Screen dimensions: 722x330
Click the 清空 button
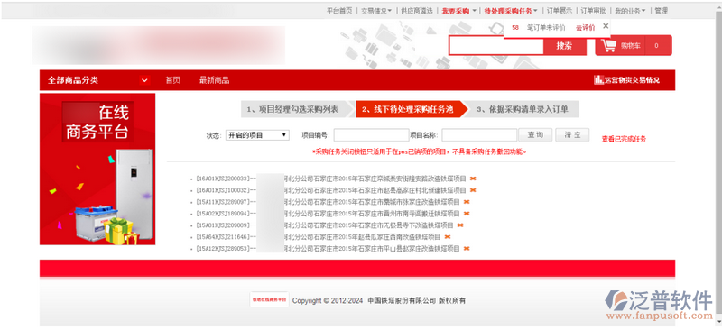click(x=572, y=135)
